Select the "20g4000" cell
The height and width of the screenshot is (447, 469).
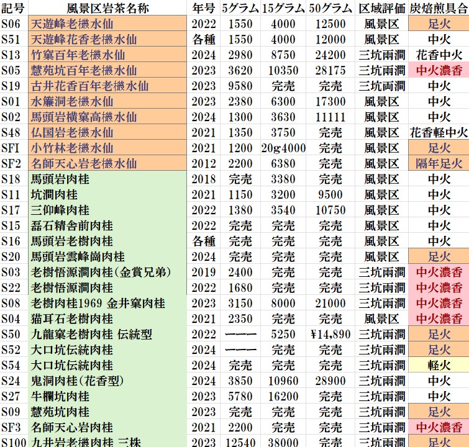point(283,148)
